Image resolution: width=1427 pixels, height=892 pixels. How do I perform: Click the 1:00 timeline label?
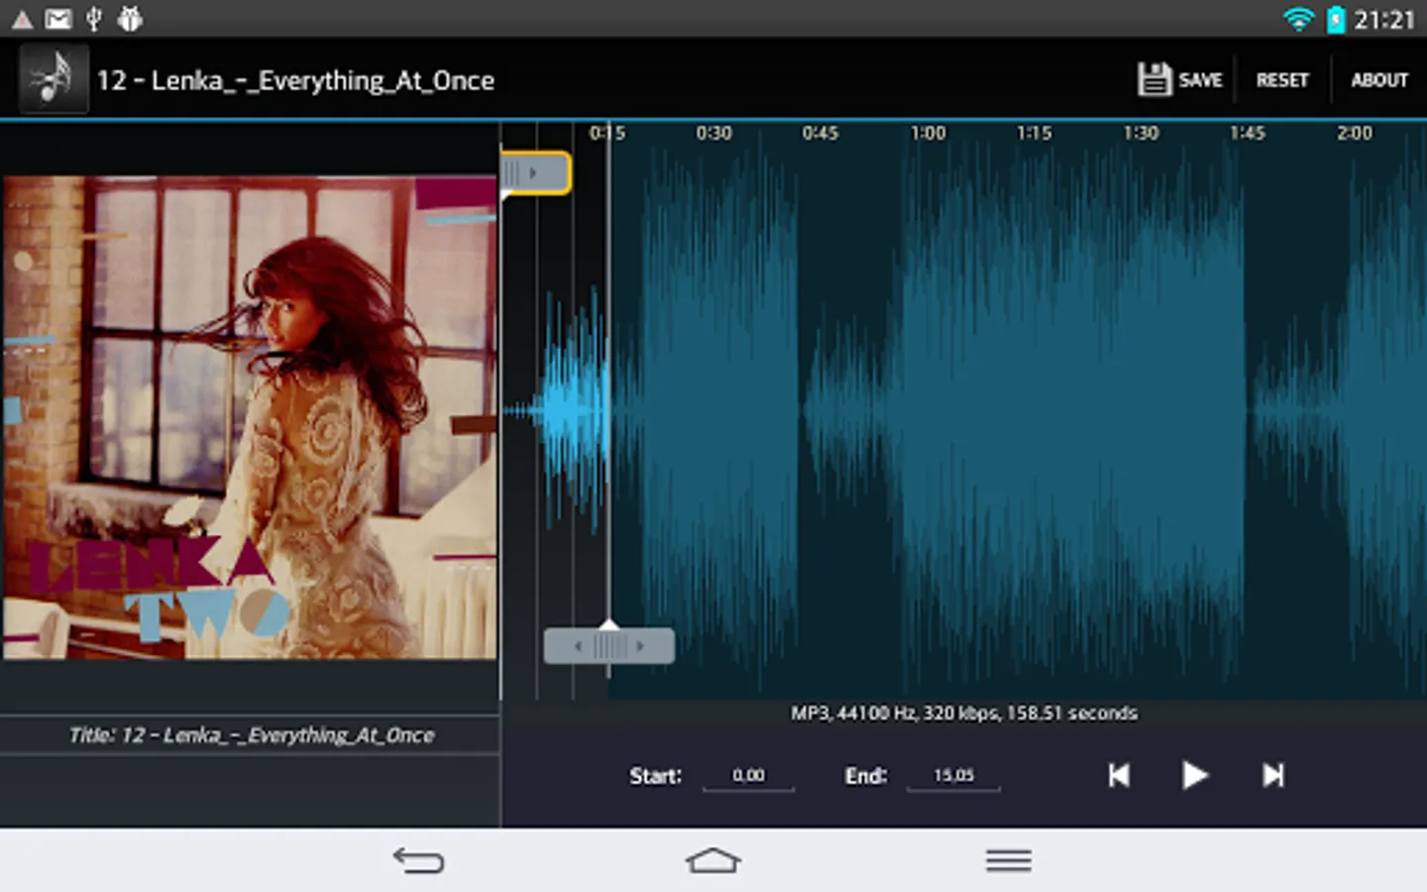(928, 133)
